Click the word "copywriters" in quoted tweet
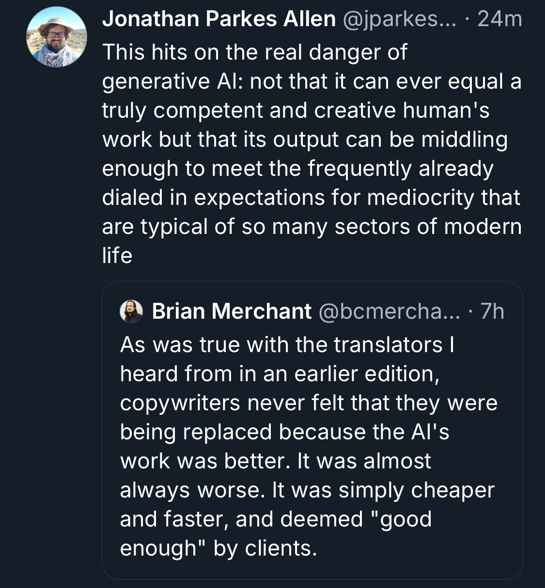 click(180, 403)
